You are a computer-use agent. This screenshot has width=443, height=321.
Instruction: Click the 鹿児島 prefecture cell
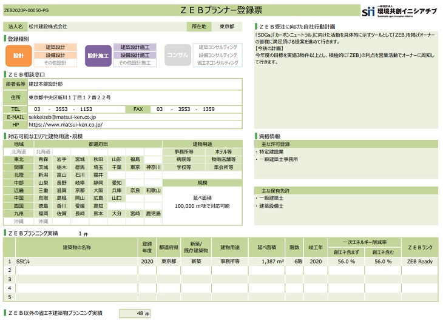pyautogui.click(x=154, y=214)
